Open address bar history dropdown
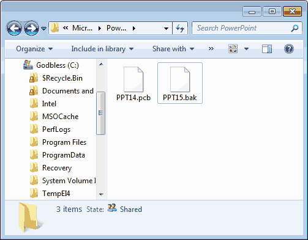Viewport: 308px width, 240px height. click(x=167, y=28)
